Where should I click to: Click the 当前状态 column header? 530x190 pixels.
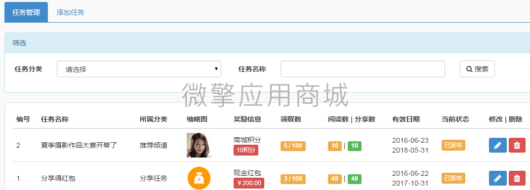(455, 119)
